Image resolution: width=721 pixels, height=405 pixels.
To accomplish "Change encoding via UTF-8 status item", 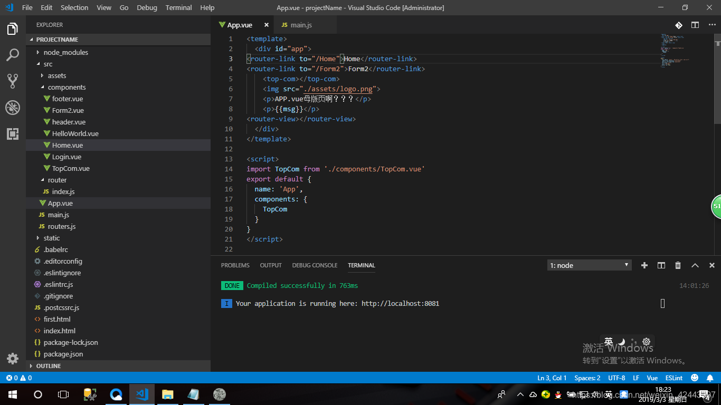I will click(616, 378).
